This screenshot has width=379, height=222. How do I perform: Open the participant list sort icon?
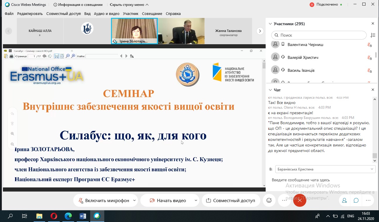(373, 35)
